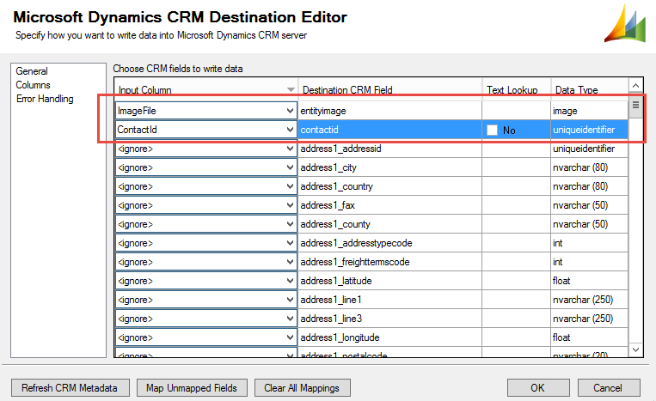Open the ImageFile input column dropdown
Viewport: 656px width, 401px height.
290,111
